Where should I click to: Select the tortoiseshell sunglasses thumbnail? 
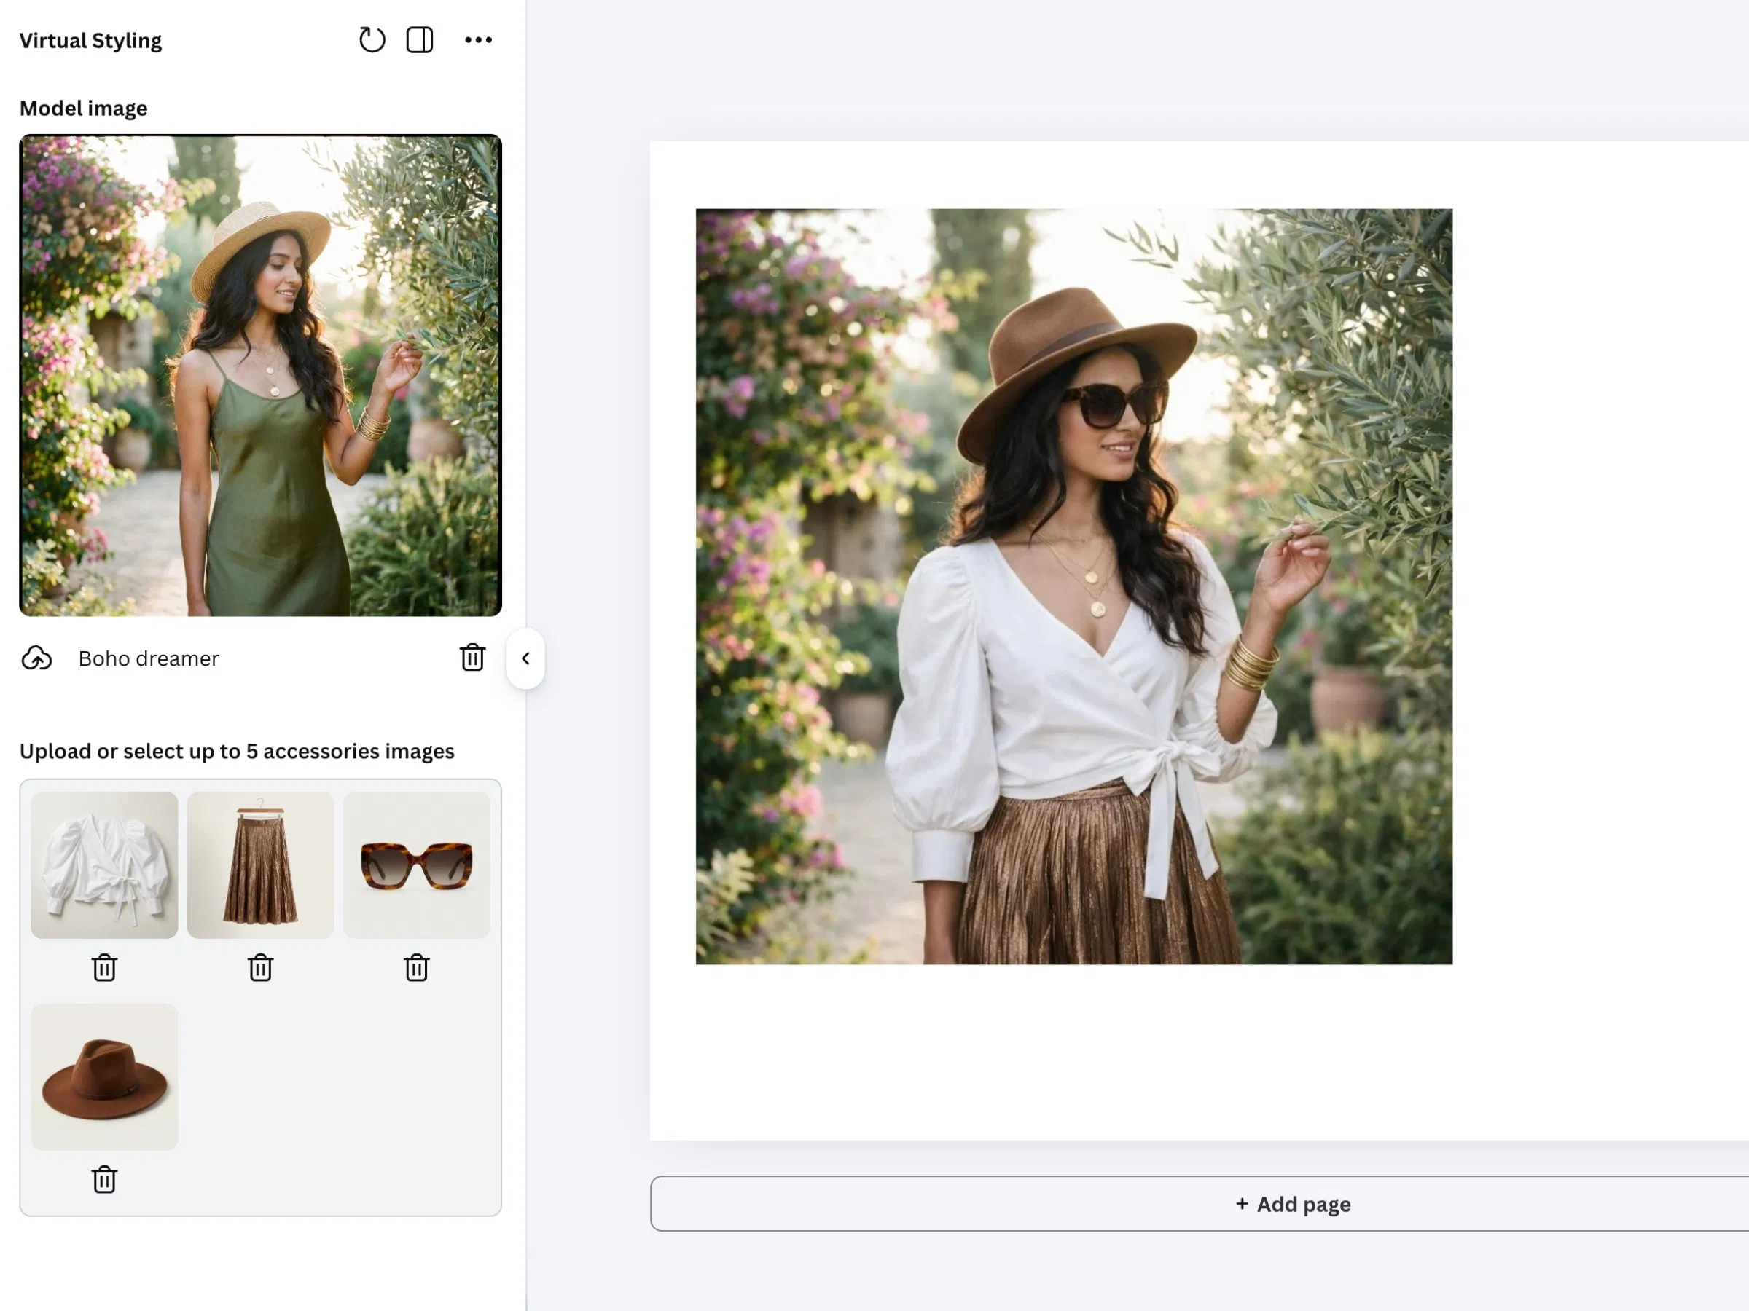(x=417, y=865)
